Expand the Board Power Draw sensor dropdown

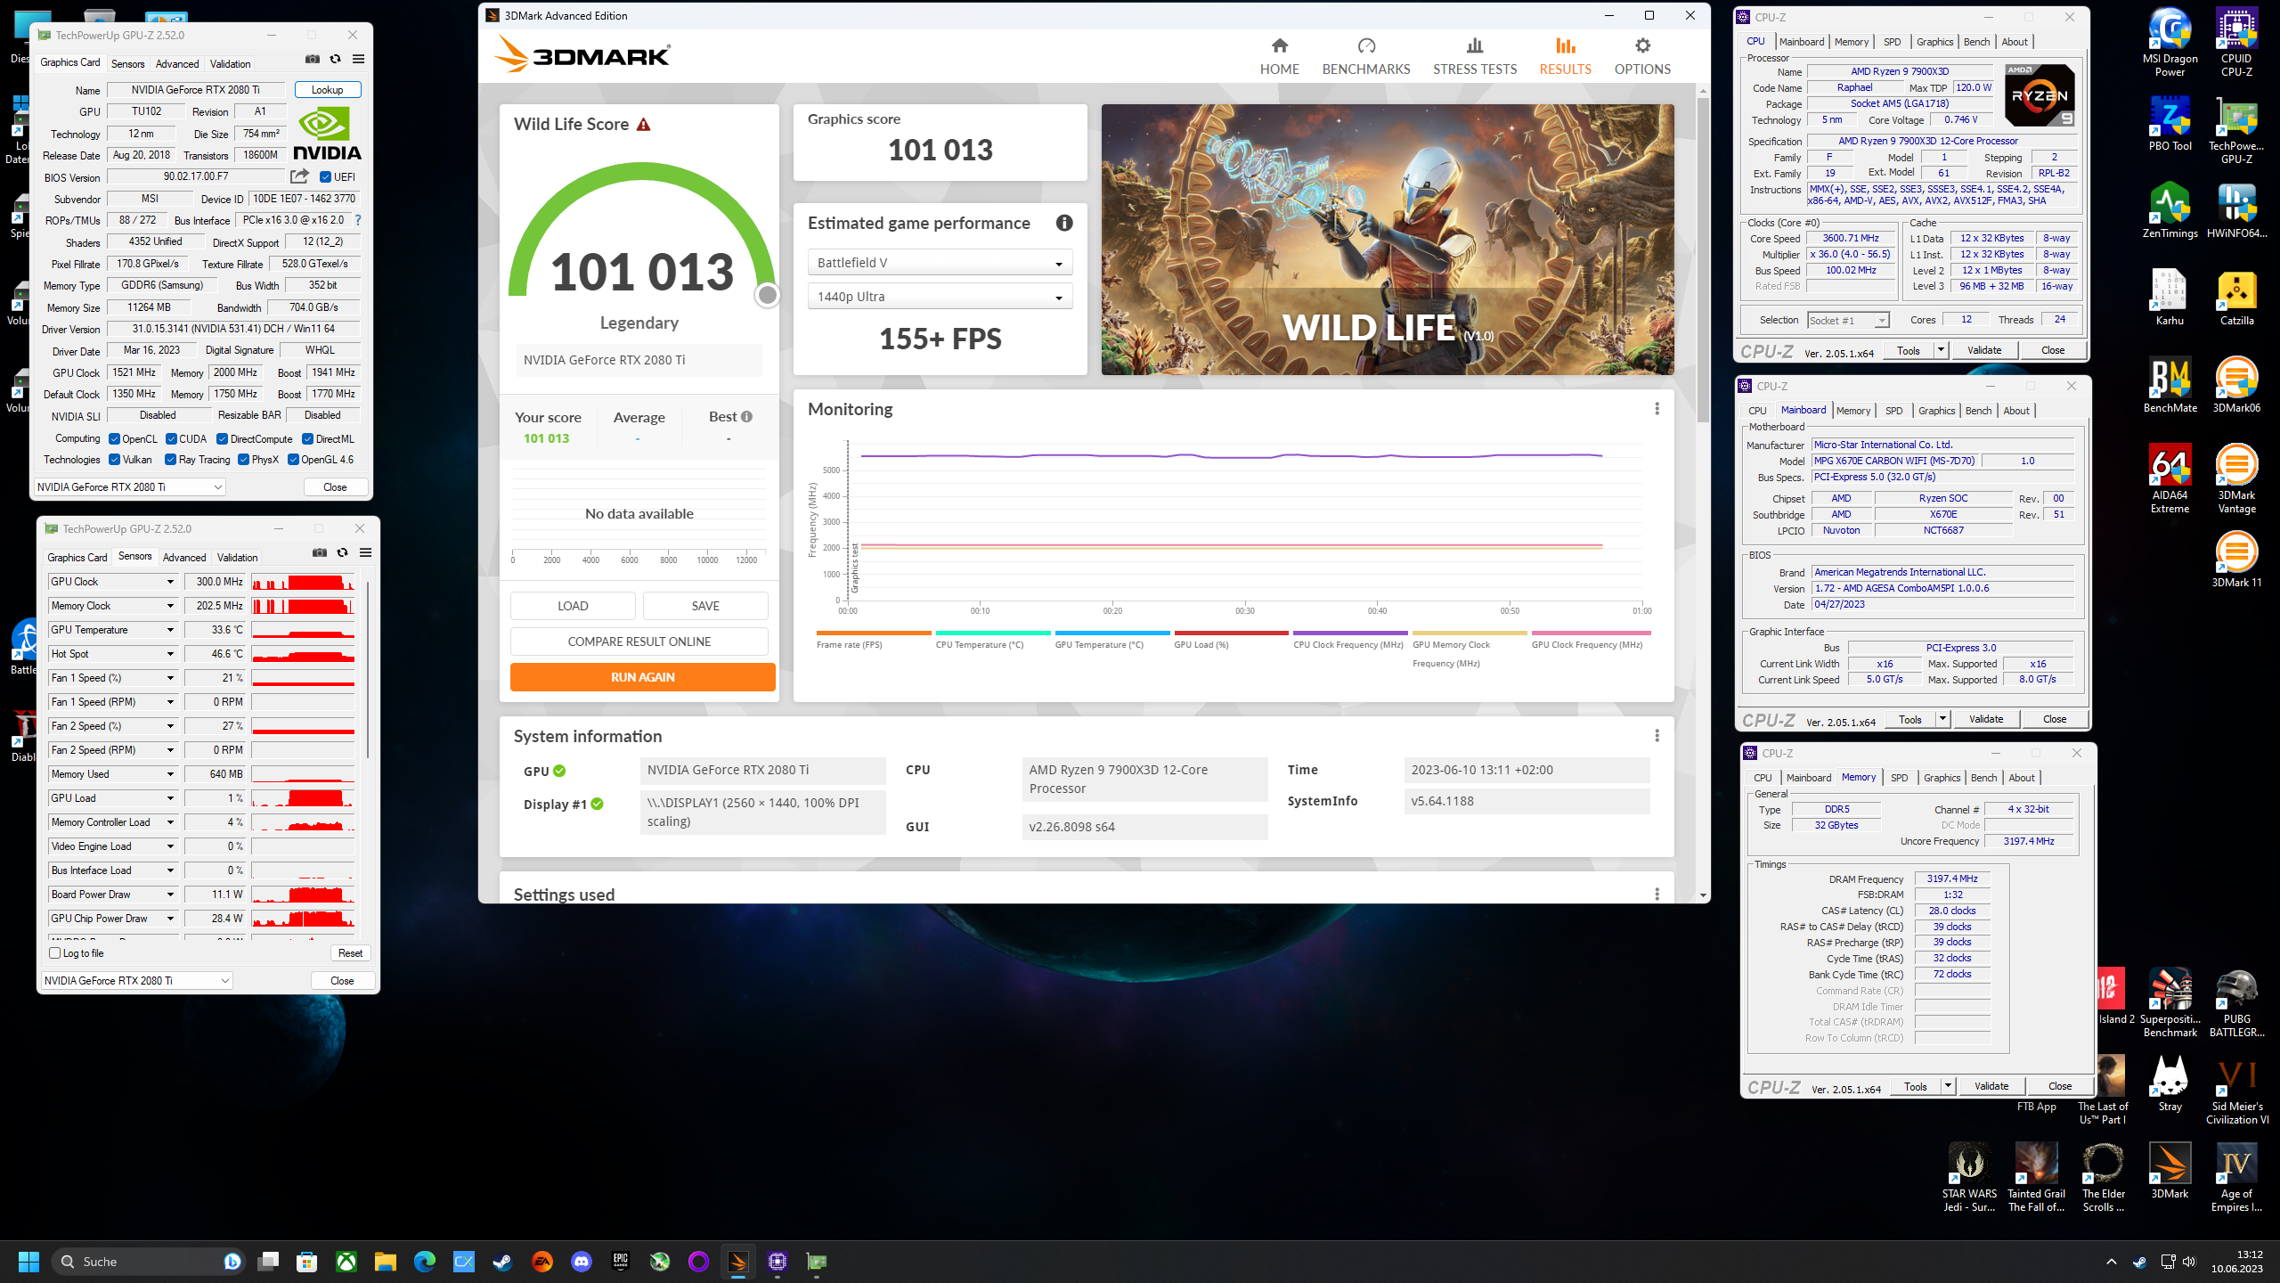[x=170, y=895]
